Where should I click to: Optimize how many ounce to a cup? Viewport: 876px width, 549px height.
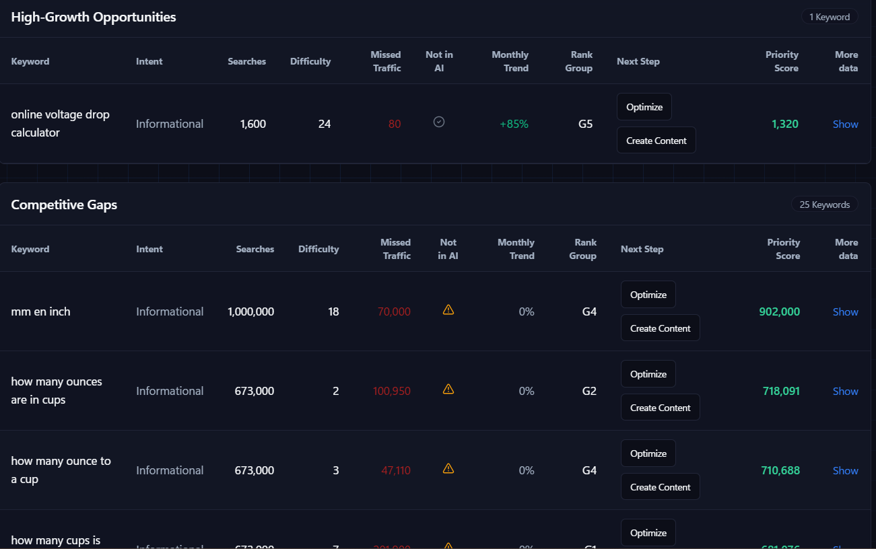[x=648, y=453]
